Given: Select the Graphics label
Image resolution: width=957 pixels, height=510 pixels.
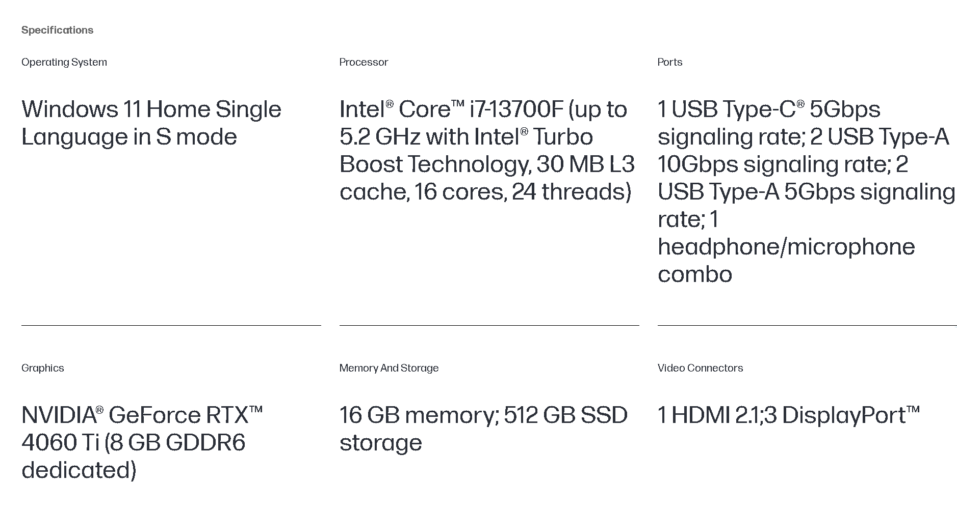Looking at the screenshot, I should pos(43,368).
